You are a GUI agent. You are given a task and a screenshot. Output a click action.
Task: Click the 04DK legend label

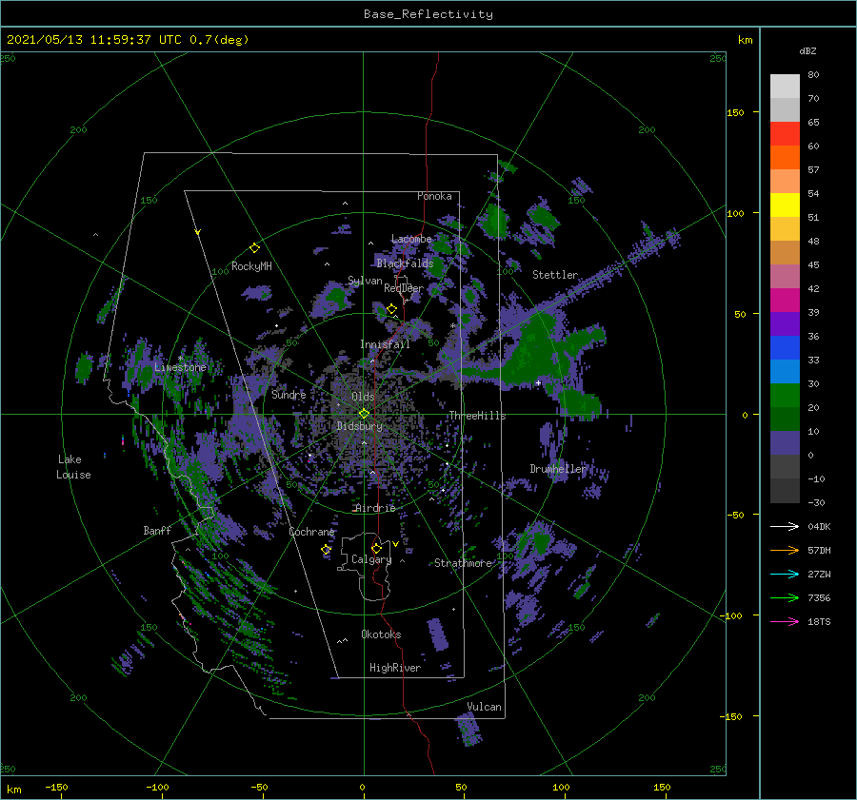(x=819, y=526)
